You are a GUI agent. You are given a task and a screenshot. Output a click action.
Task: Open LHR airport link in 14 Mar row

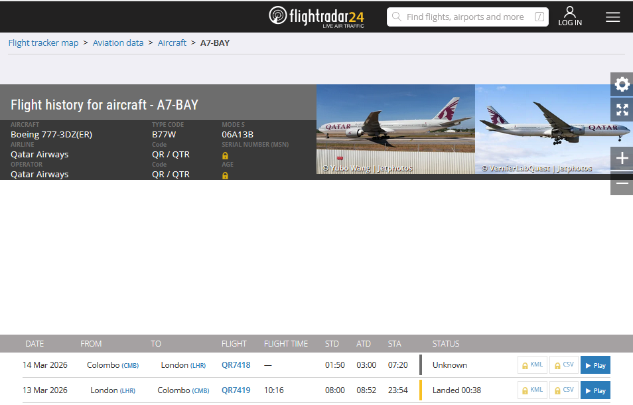point(198,365)
